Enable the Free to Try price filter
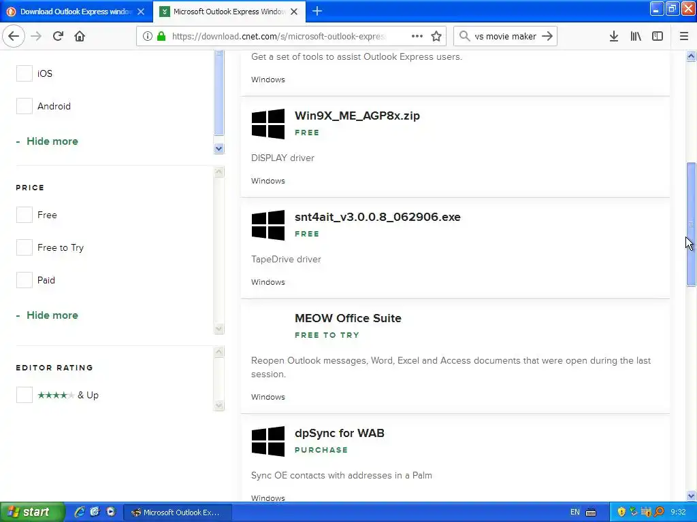Screen dimensions: 697x522 tap(25, 247)
